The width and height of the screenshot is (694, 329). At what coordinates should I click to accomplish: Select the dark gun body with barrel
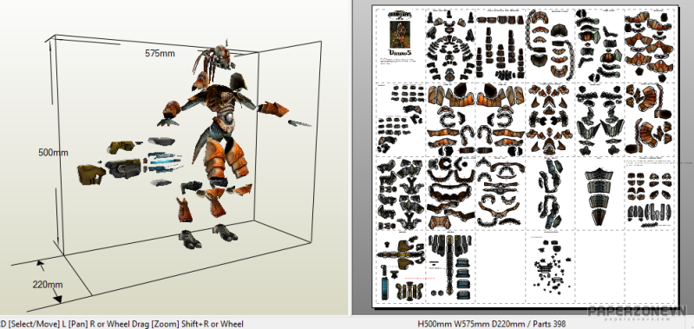(123, 168)
